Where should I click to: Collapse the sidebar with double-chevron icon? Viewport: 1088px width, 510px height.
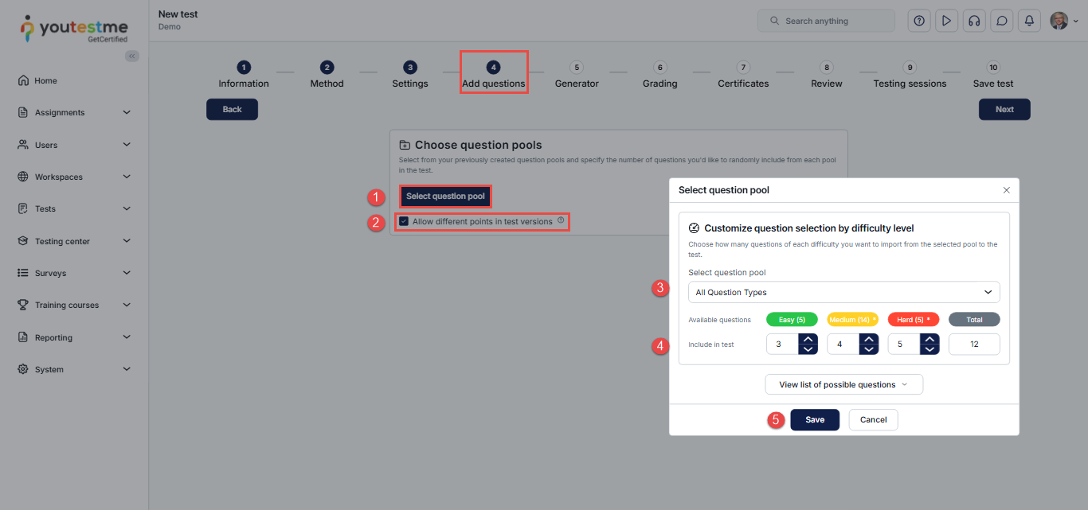click(x=132, y=56)
